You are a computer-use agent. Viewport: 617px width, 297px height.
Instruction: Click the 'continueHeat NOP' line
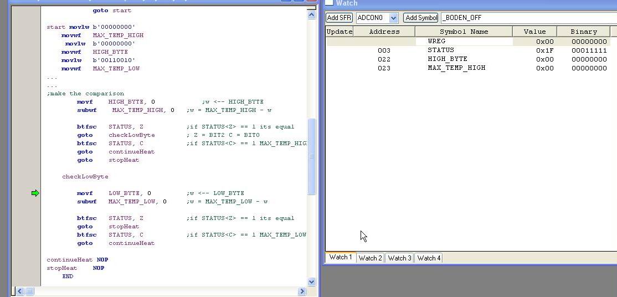77,259
